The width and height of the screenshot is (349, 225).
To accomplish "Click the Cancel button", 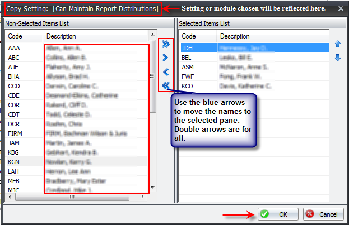I will pyautogui.click(x=323, y=214).
